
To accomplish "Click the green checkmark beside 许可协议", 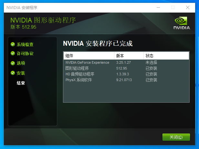I will [x=13, y=53].
